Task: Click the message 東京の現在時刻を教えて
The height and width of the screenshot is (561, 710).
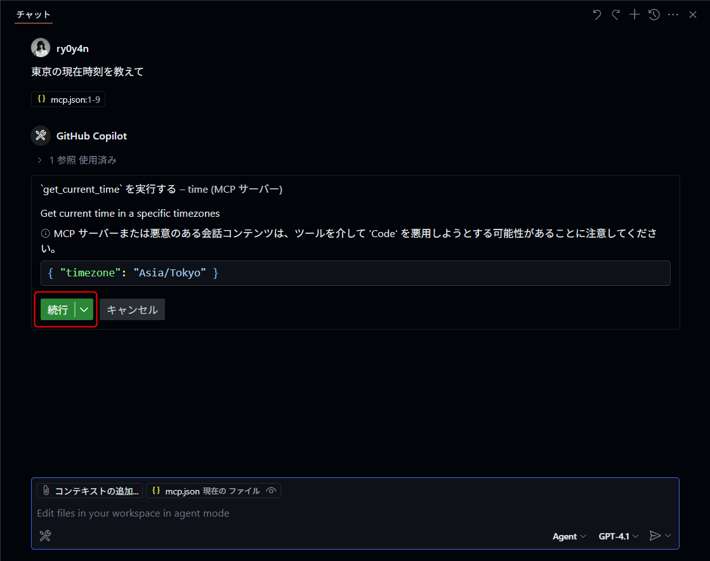Action: click(x=88, y=72)
